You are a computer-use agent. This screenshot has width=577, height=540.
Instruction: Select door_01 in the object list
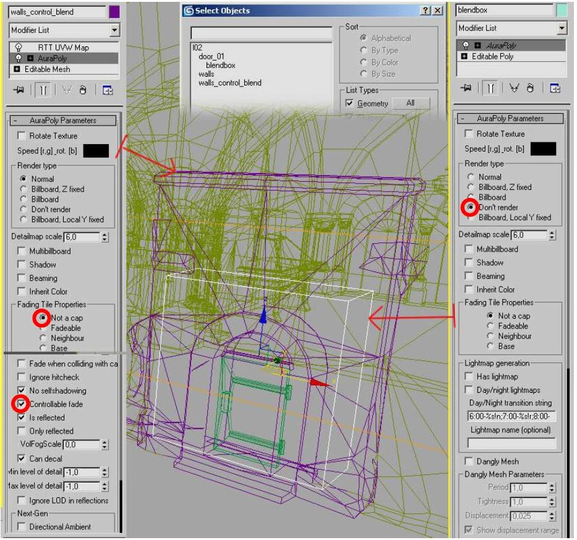[212, 56]
